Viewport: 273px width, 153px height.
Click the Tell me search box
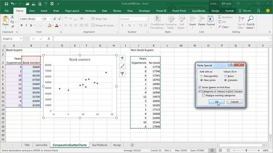pos(245,11)
